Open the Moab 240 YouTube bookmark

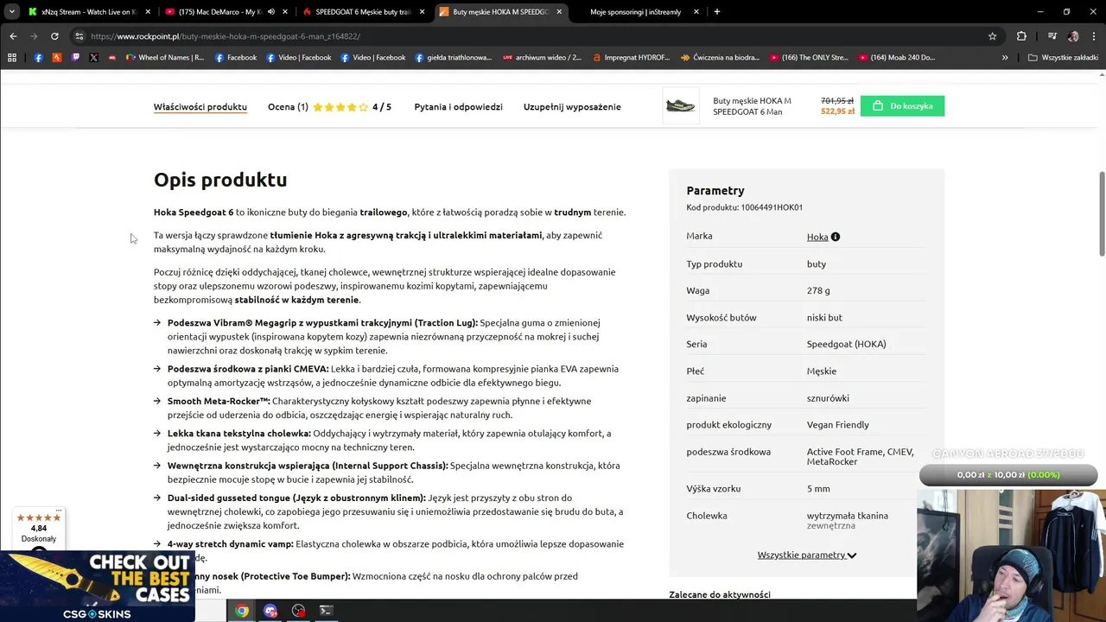tap(897, 58)
